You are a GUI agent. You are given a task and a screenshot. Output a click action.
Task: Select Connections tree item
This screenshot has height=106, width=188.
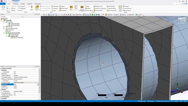(11, 30)
